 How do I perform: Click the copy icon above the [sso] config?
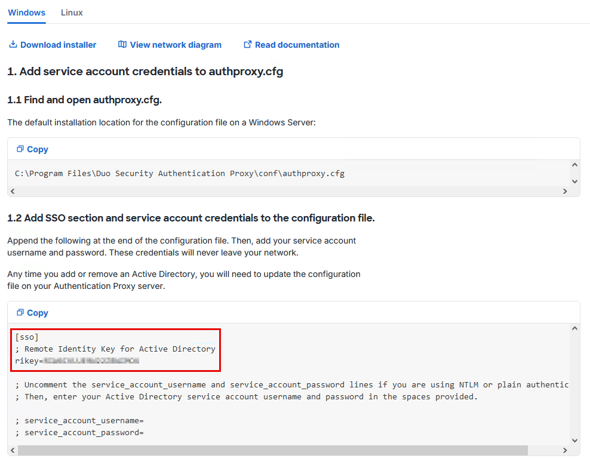[x=20, y=313]
